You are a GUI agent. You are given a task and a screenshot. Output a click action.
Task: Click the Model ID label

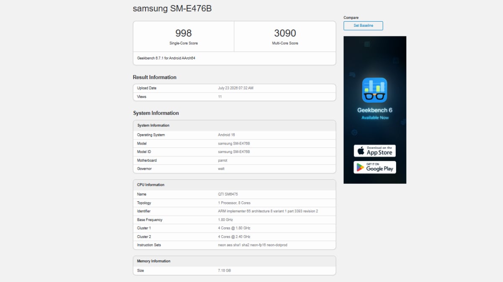point(144,152)
